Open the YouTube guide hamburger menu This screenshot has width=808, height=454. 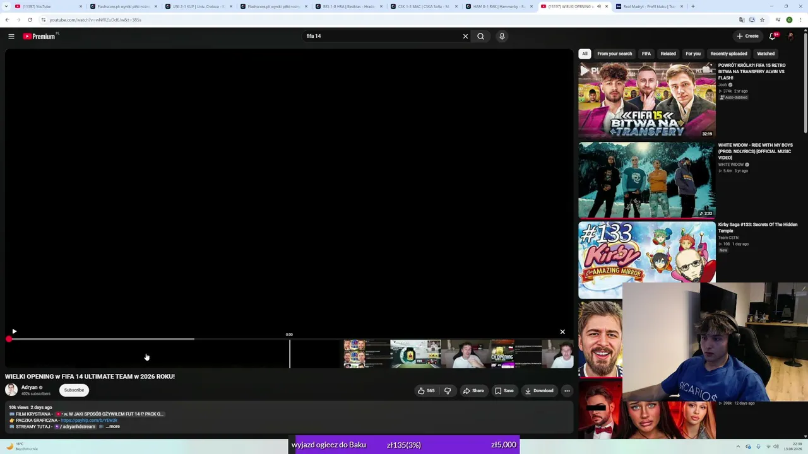[x=11, y=37]
